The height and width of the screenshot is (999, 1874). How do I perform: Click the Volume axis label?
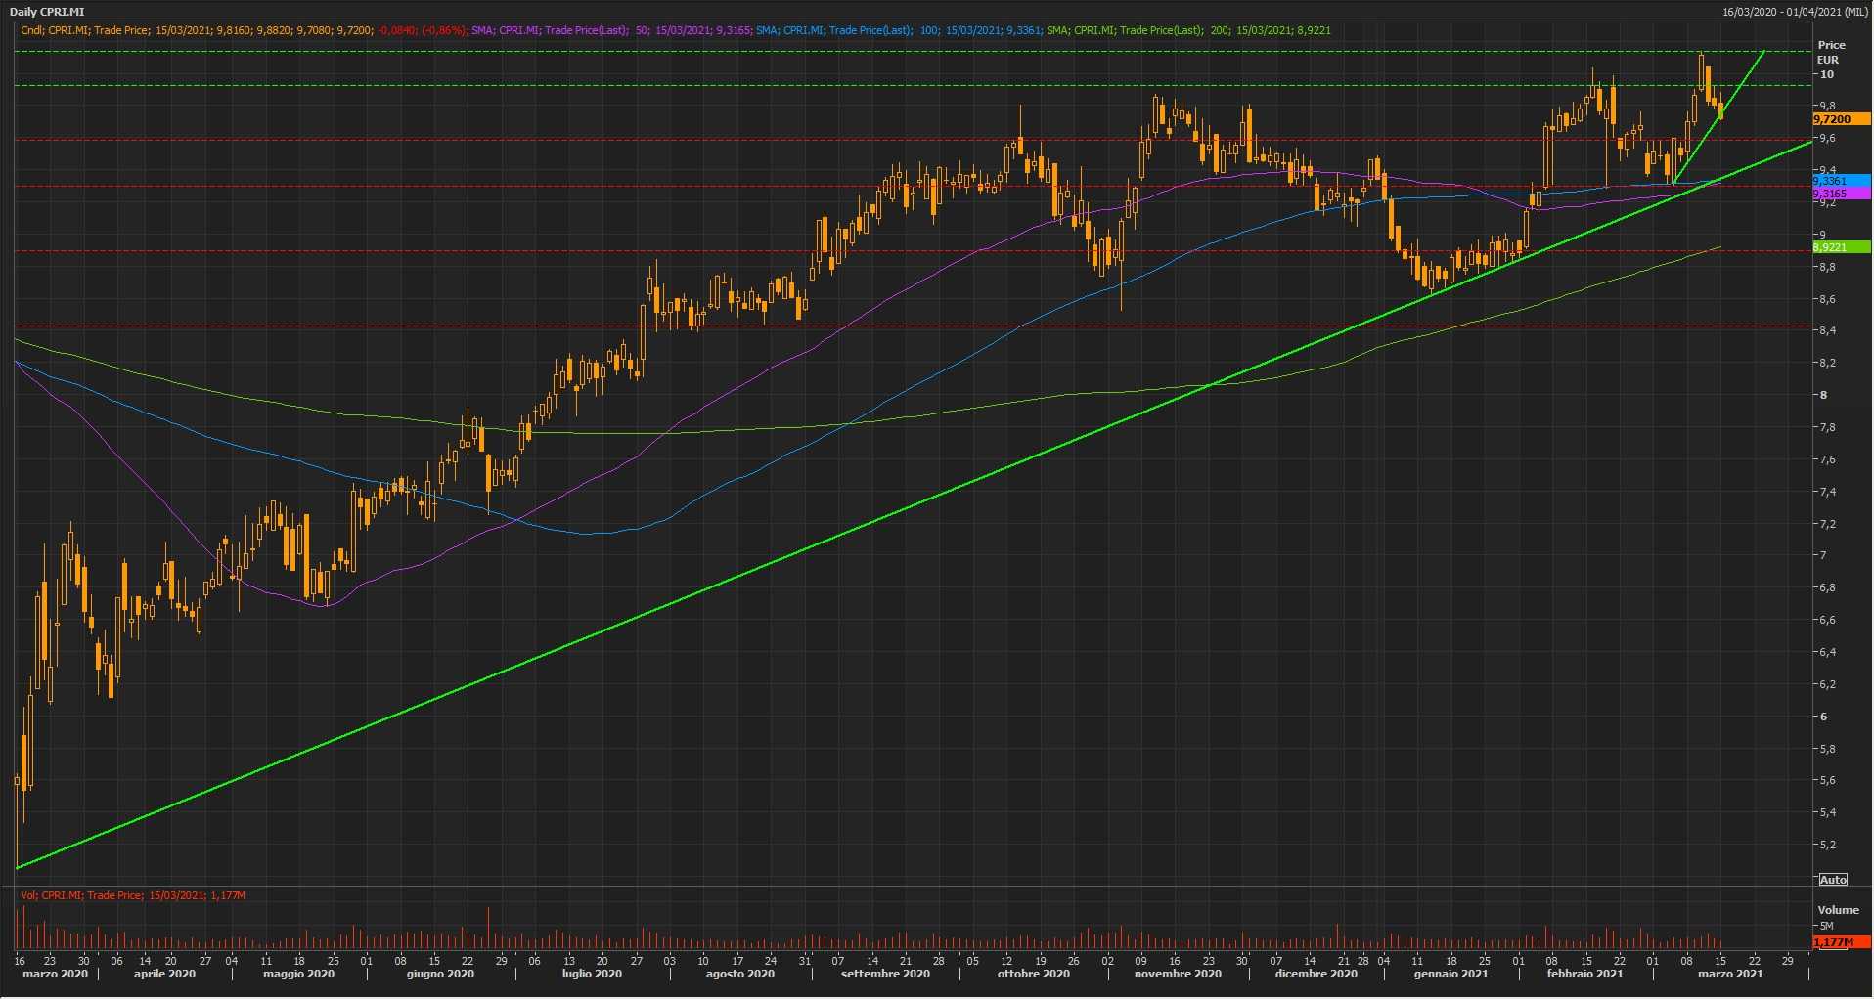click(1838, 910)
